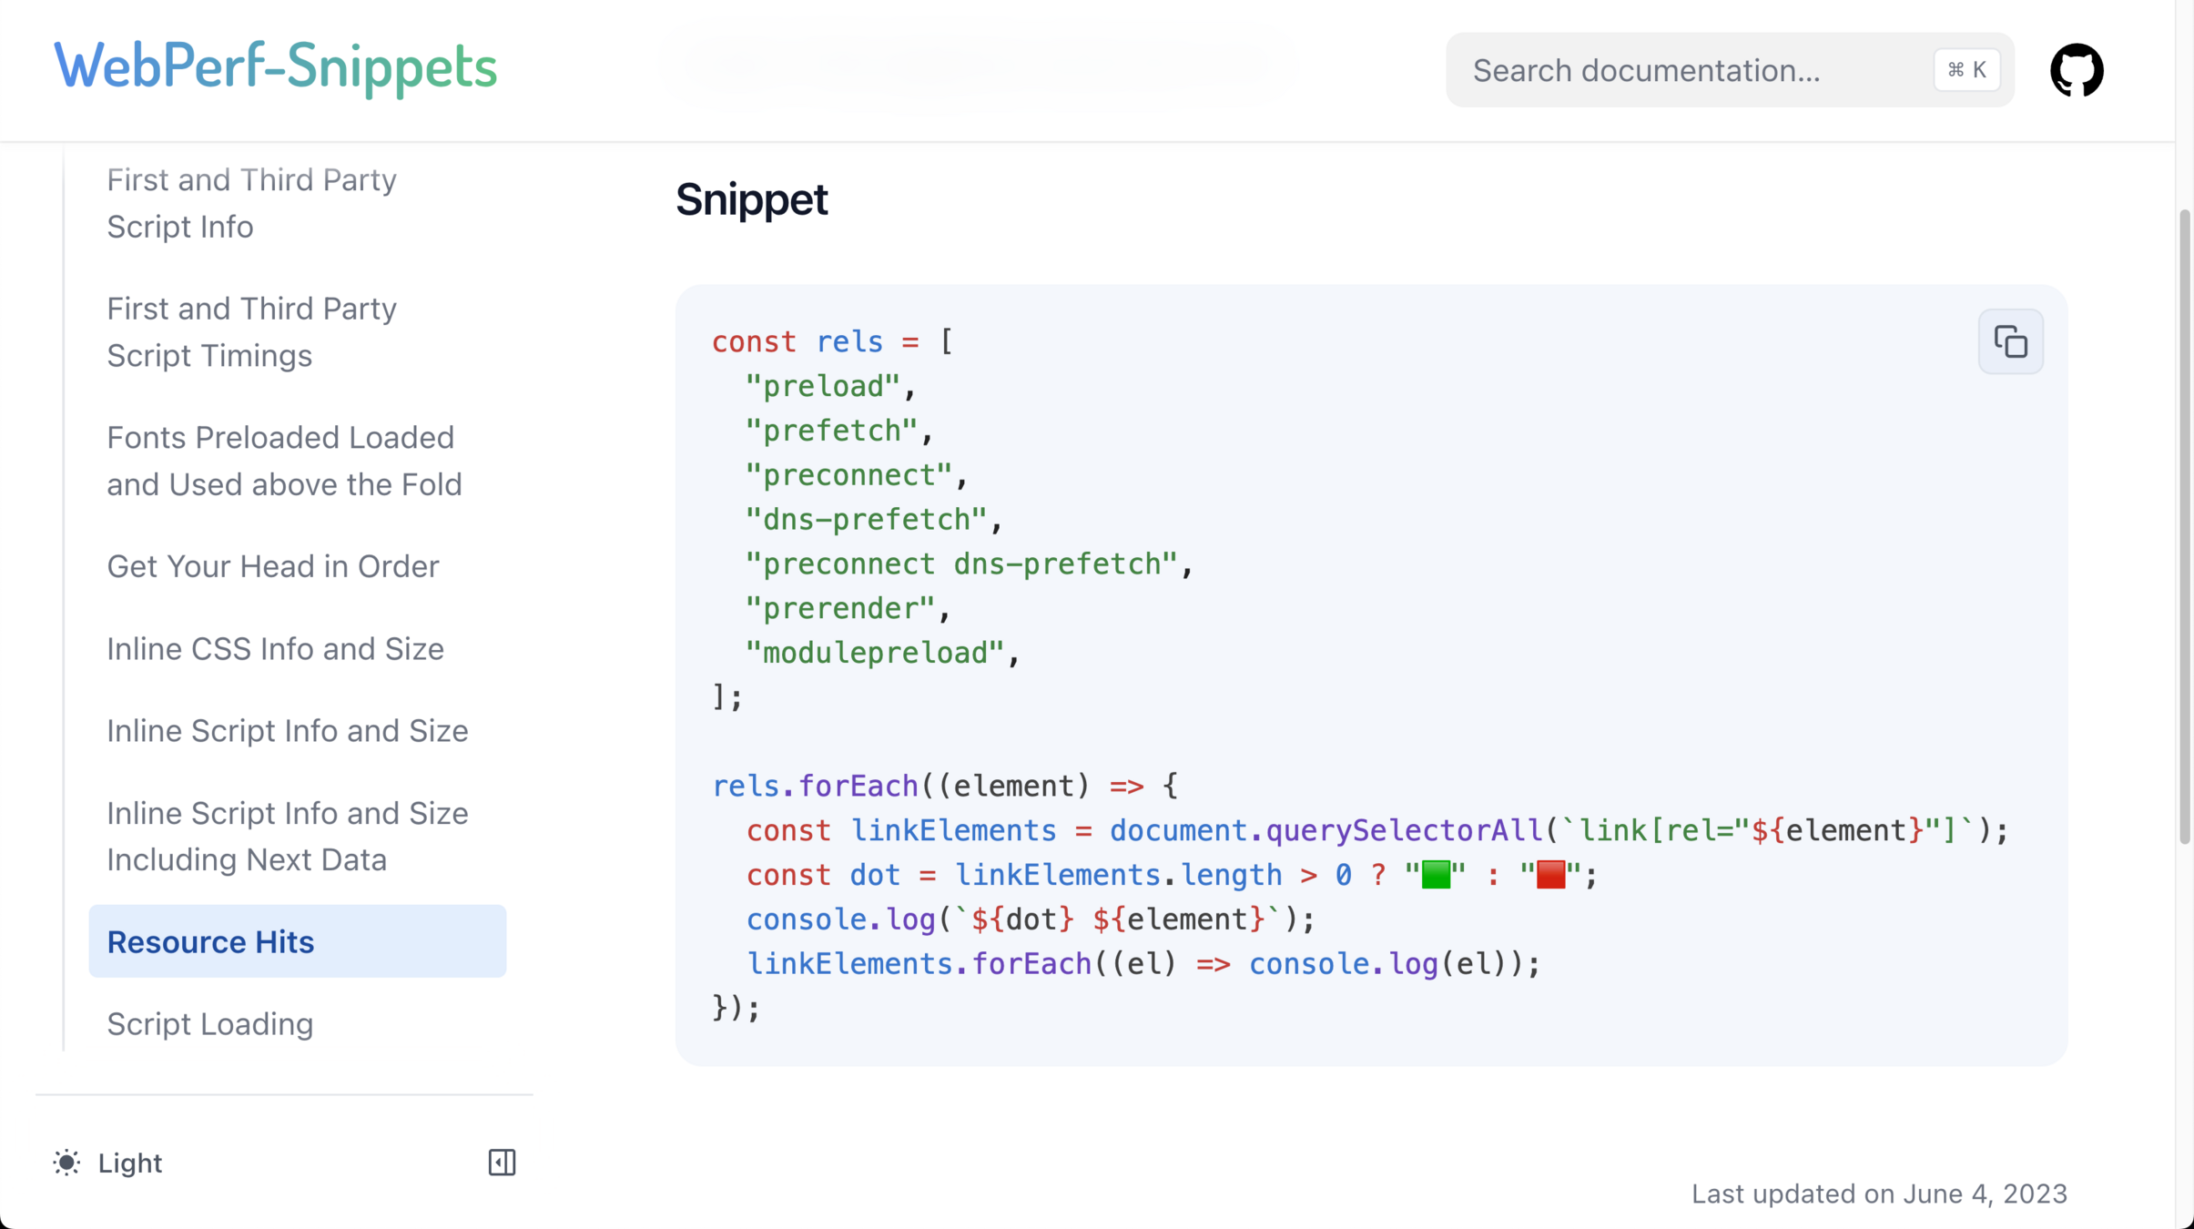Click the red square emoji in code
The width and height of the screenshot is (2194, 1229).
(x=1550, y=875)
